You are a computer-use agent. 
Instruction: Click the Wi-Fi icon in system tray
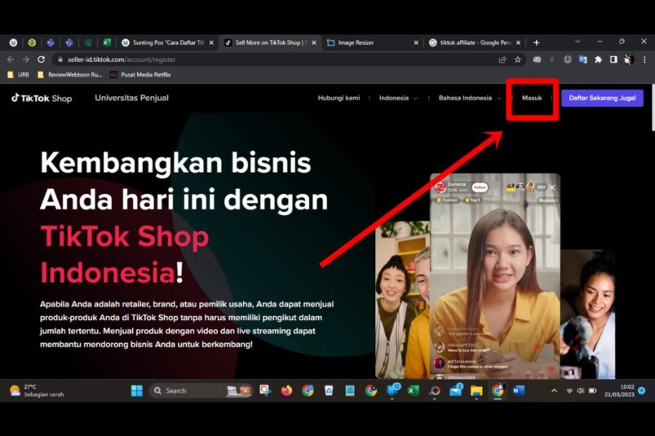click(569, 391)
